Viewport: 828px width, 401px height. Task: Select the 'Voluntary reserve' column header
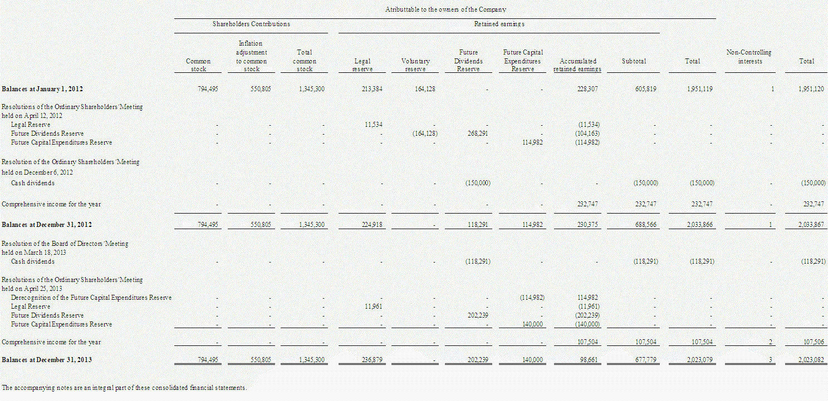(415, 65)
